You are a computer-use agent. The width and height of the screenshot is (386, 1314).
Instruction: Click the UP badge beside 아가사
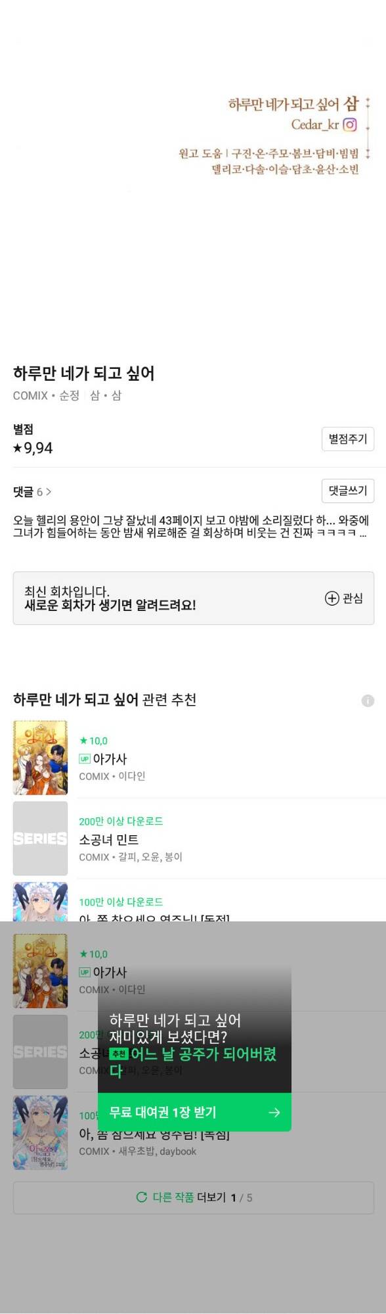[x=85, y=759]
